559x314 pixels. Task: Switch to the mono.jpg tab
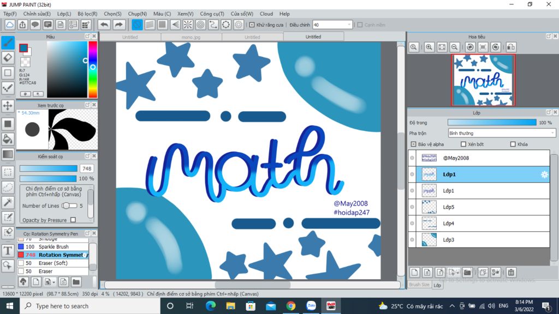coord(191,37)
